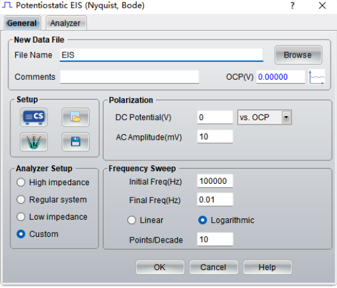337x288 pixels.
Task: Open the load settings folder icon
Action: click(x=75, y=117)
